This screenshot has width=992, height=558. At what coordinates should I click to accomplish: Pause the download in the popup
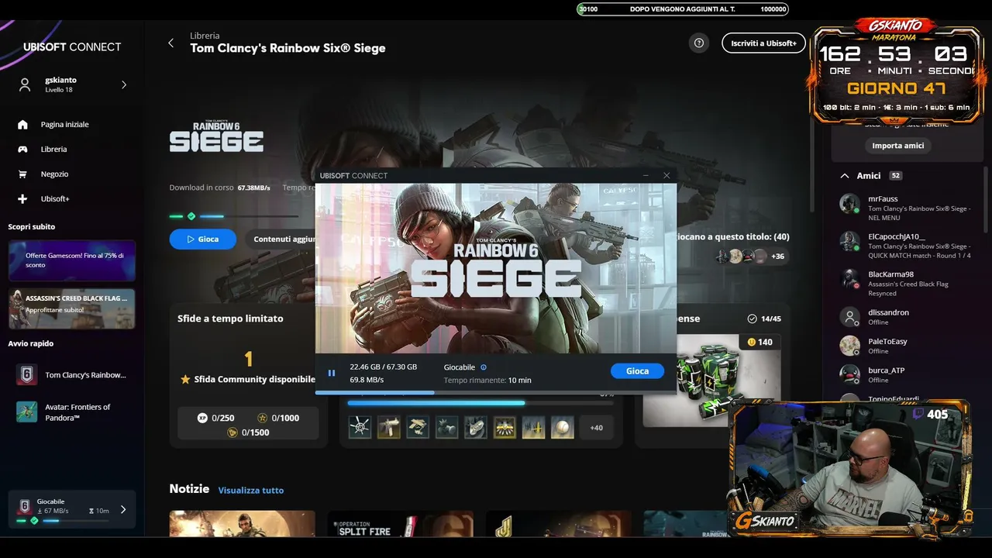coord(332,373)
